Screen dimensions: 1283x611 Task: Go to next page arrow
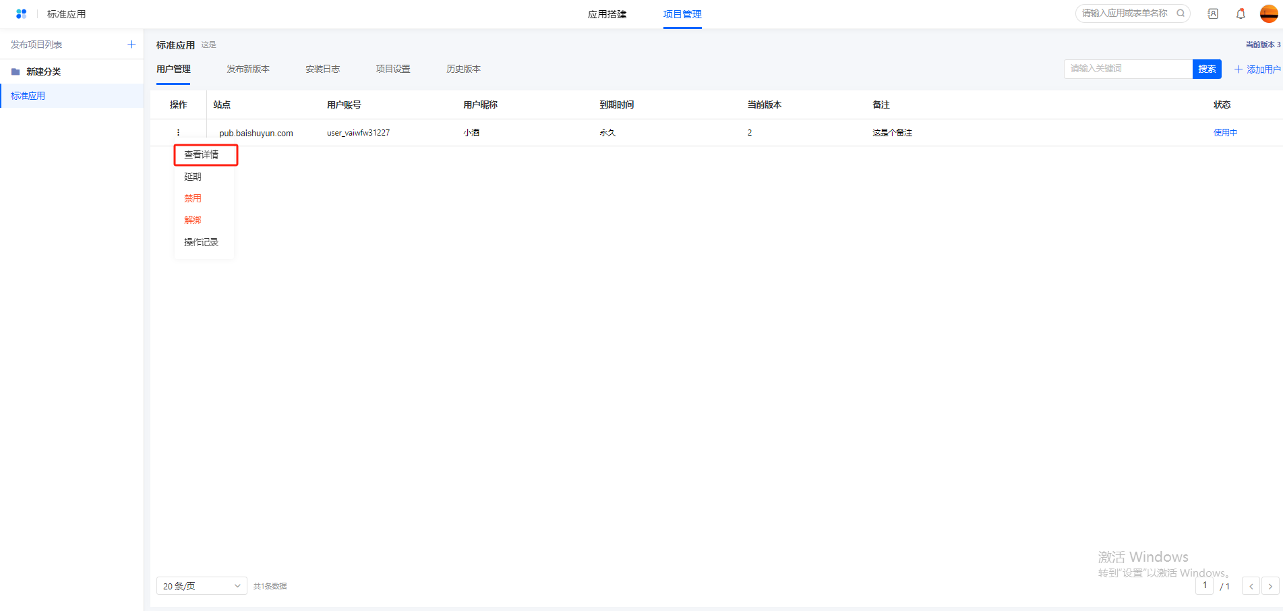[x=1270, y=586]
